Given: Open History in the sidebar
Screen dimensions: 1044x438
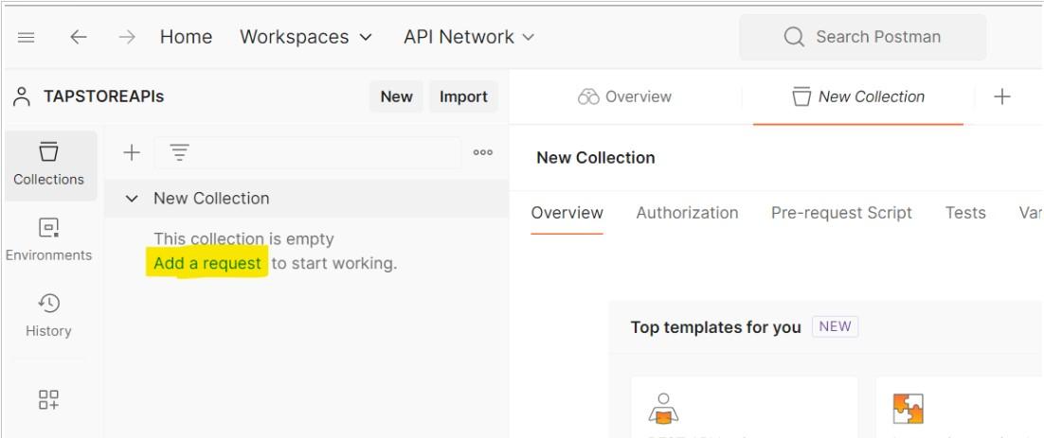Looking at the screenshot, I should tap(48, 315).
